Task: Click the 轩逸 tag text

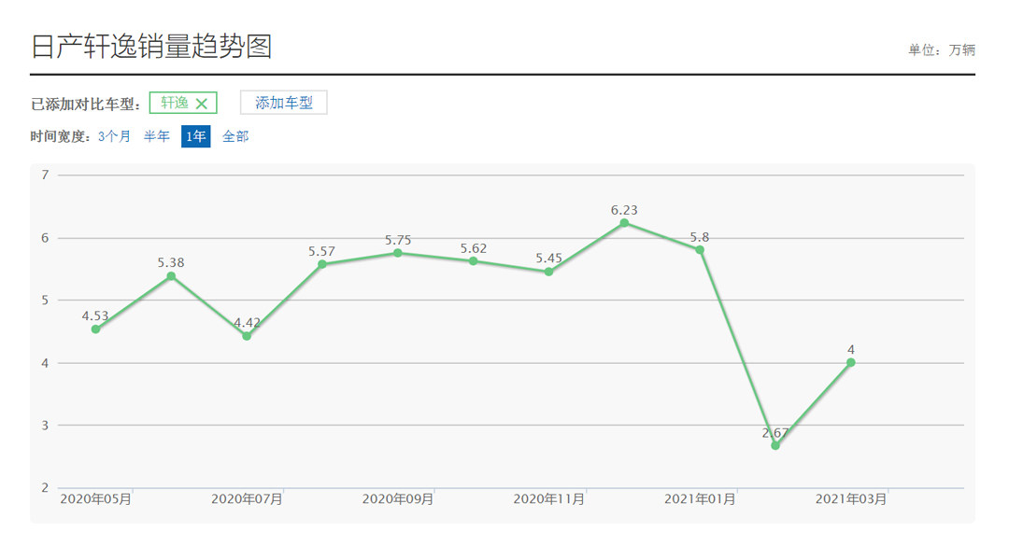Action: click(x=175, y=103)
